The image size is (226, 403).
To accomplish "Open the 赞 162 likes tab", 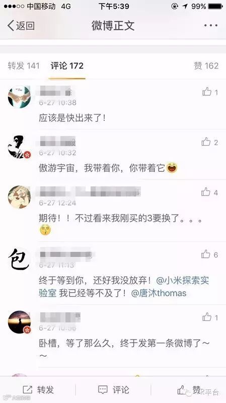I will click(x=206, y=66).
